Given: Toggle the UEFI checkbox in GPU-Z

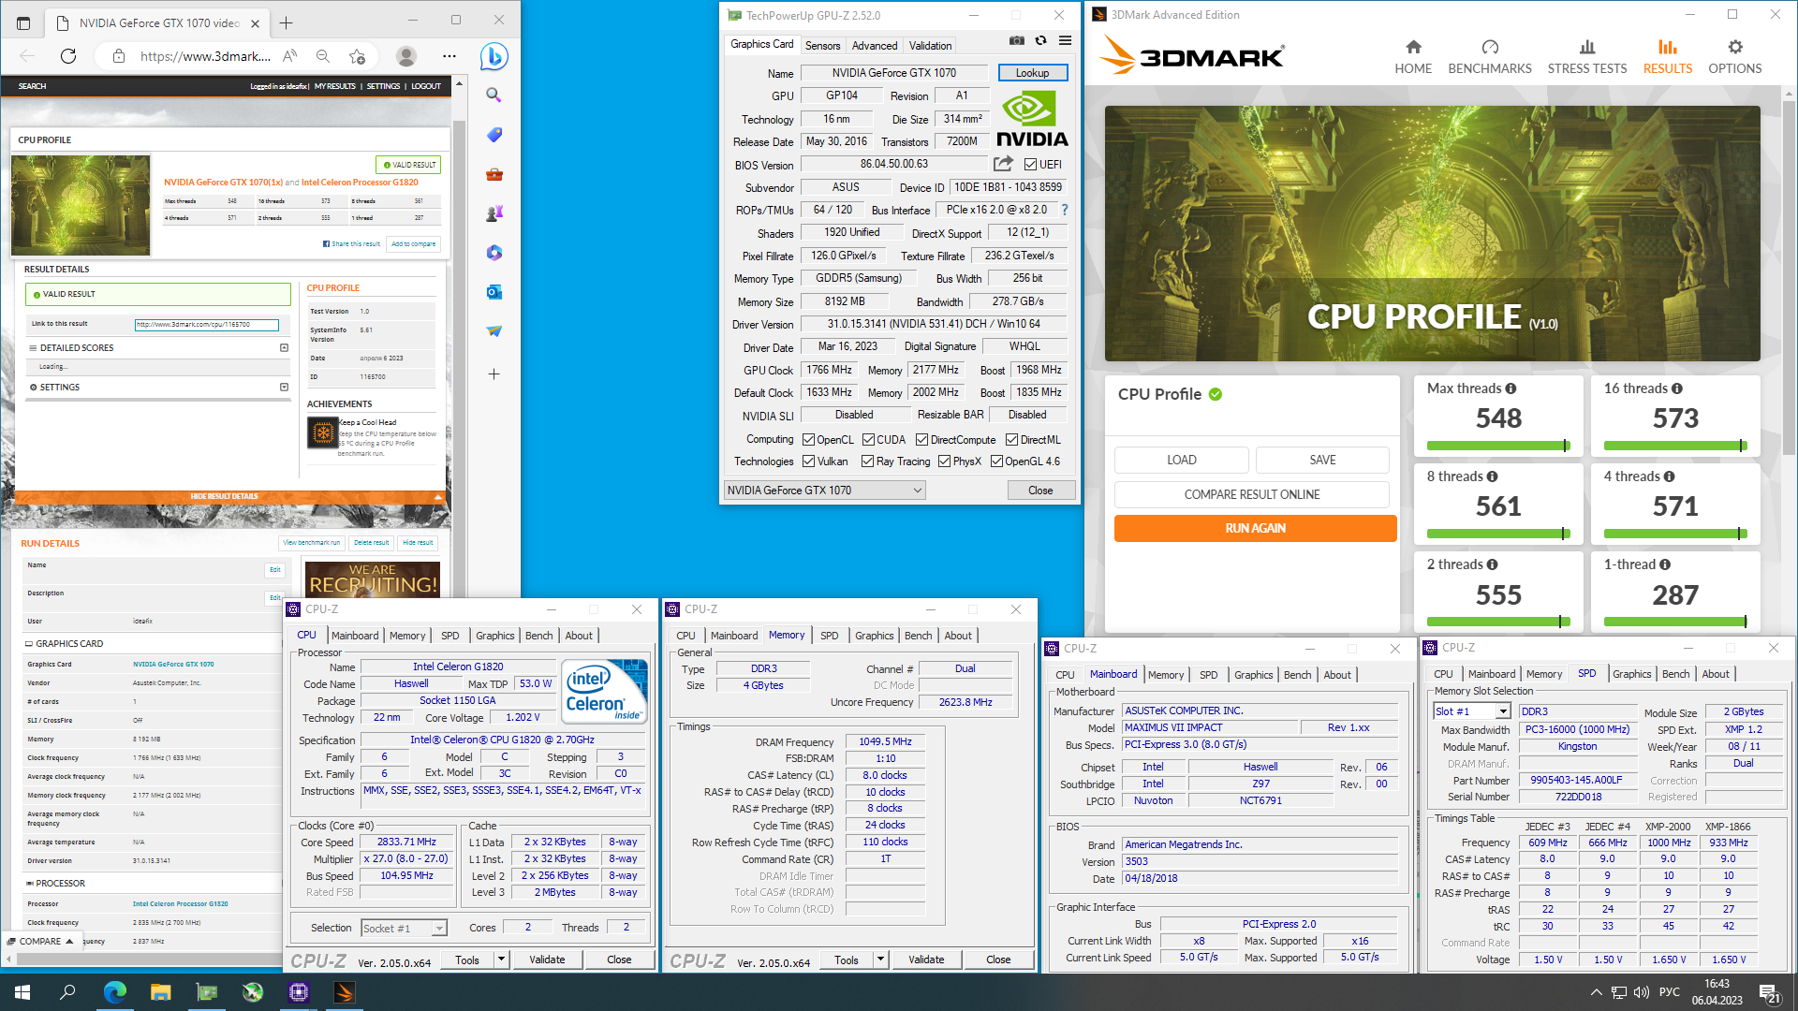Looking at the screenshot, I should [1030, 165].
